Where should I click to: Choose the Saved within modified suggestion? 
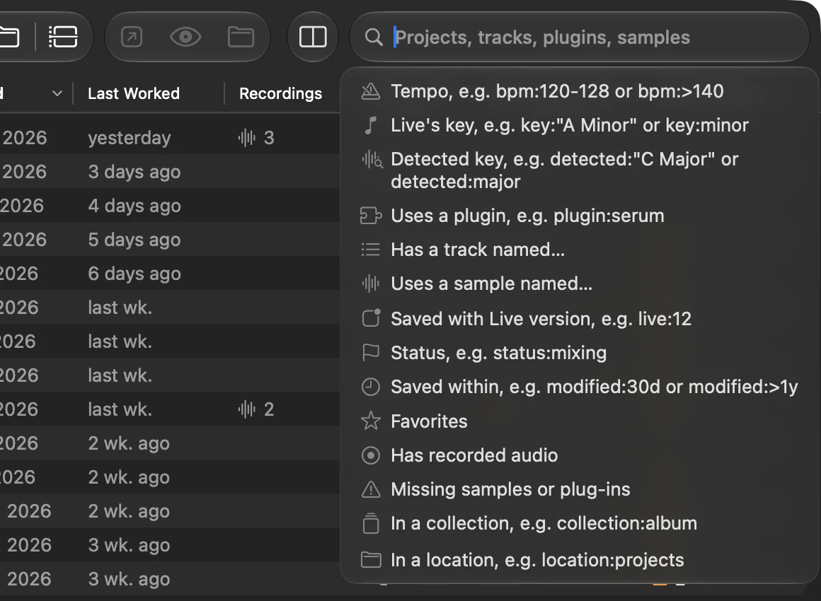click(579, 387)
